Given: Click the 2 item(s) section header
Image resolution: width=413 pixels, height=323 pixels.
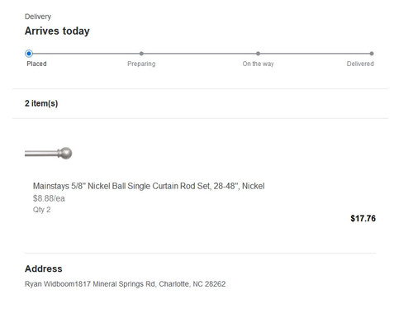Looking at the screenshot, I should click(x=41, y=103).
